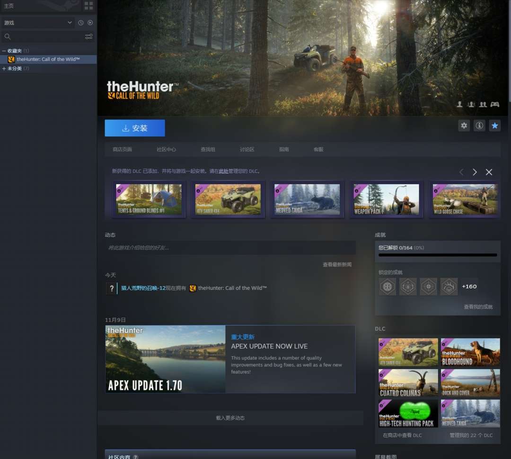Open the game settings gear icon
This screenshot has height=459, width=511.
tap(464, 126)
